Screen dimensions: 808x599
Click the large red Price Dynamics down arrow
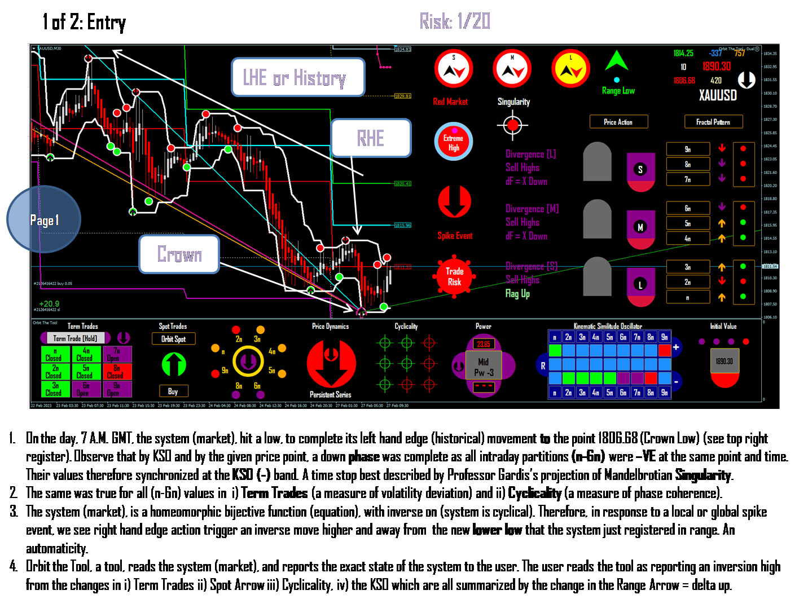(x=331, y=363)
